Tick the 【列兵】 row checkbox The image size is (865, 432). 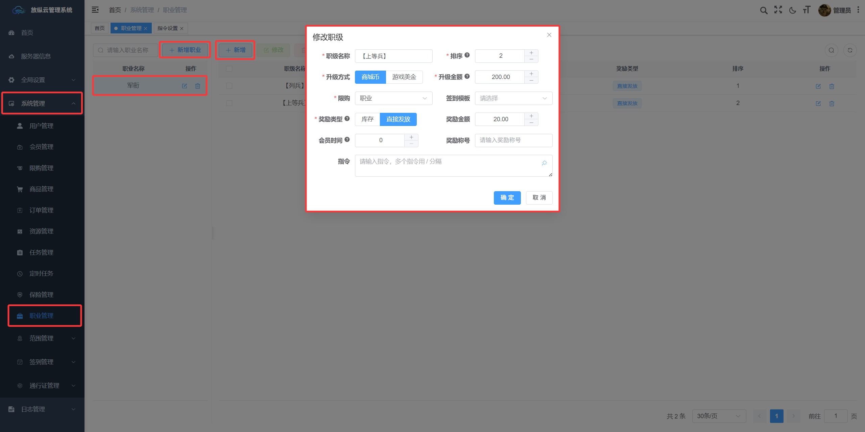[x=229, y=86]
